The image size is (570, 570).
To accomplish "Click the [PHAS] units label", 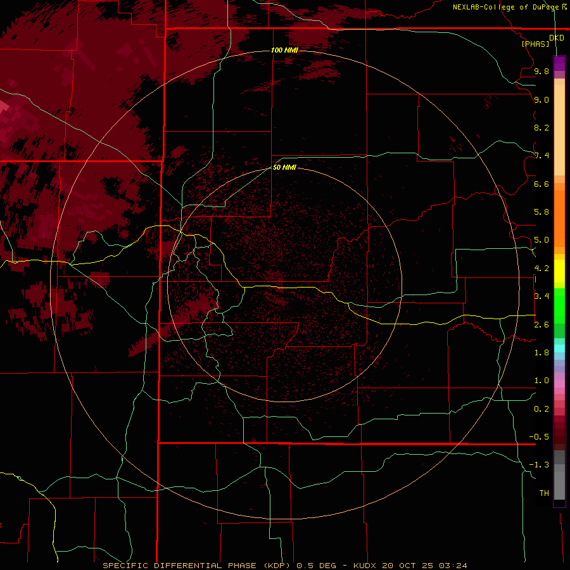I will click(x=535, y=44).
